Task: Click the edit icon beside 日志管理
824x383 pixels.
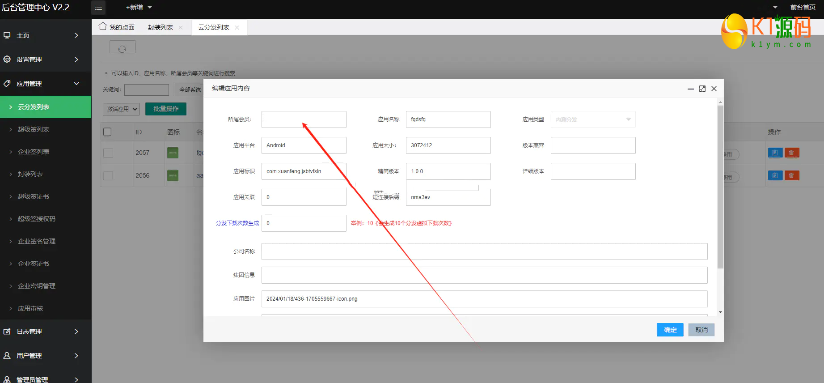Action: click(7, 332)
